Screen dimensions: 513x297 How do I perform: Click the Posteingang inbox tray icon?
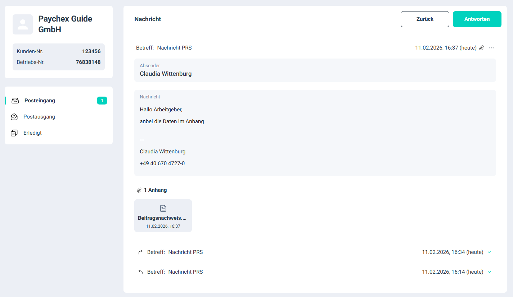coord(15,101)
